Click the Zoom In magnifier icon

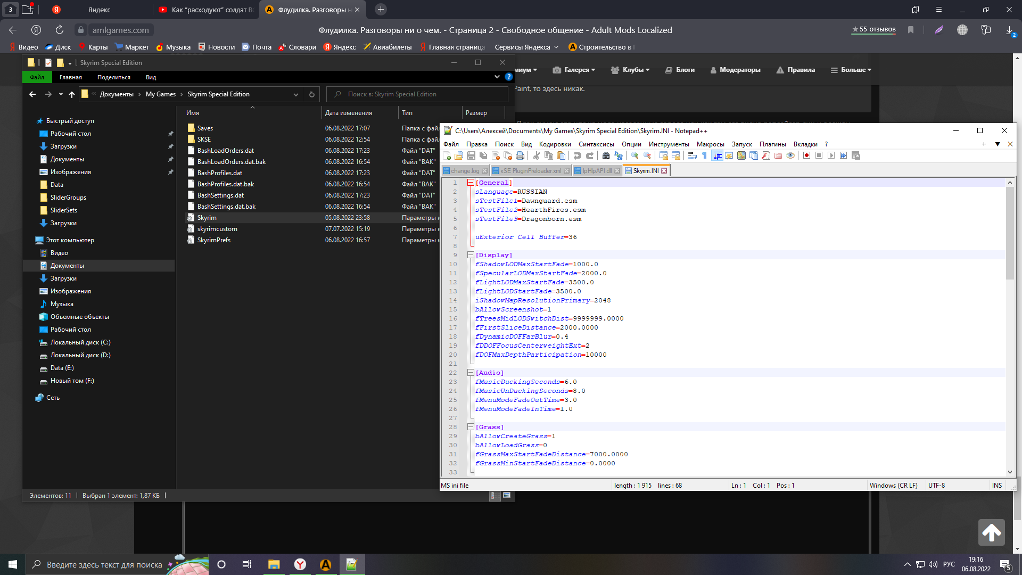634,155
